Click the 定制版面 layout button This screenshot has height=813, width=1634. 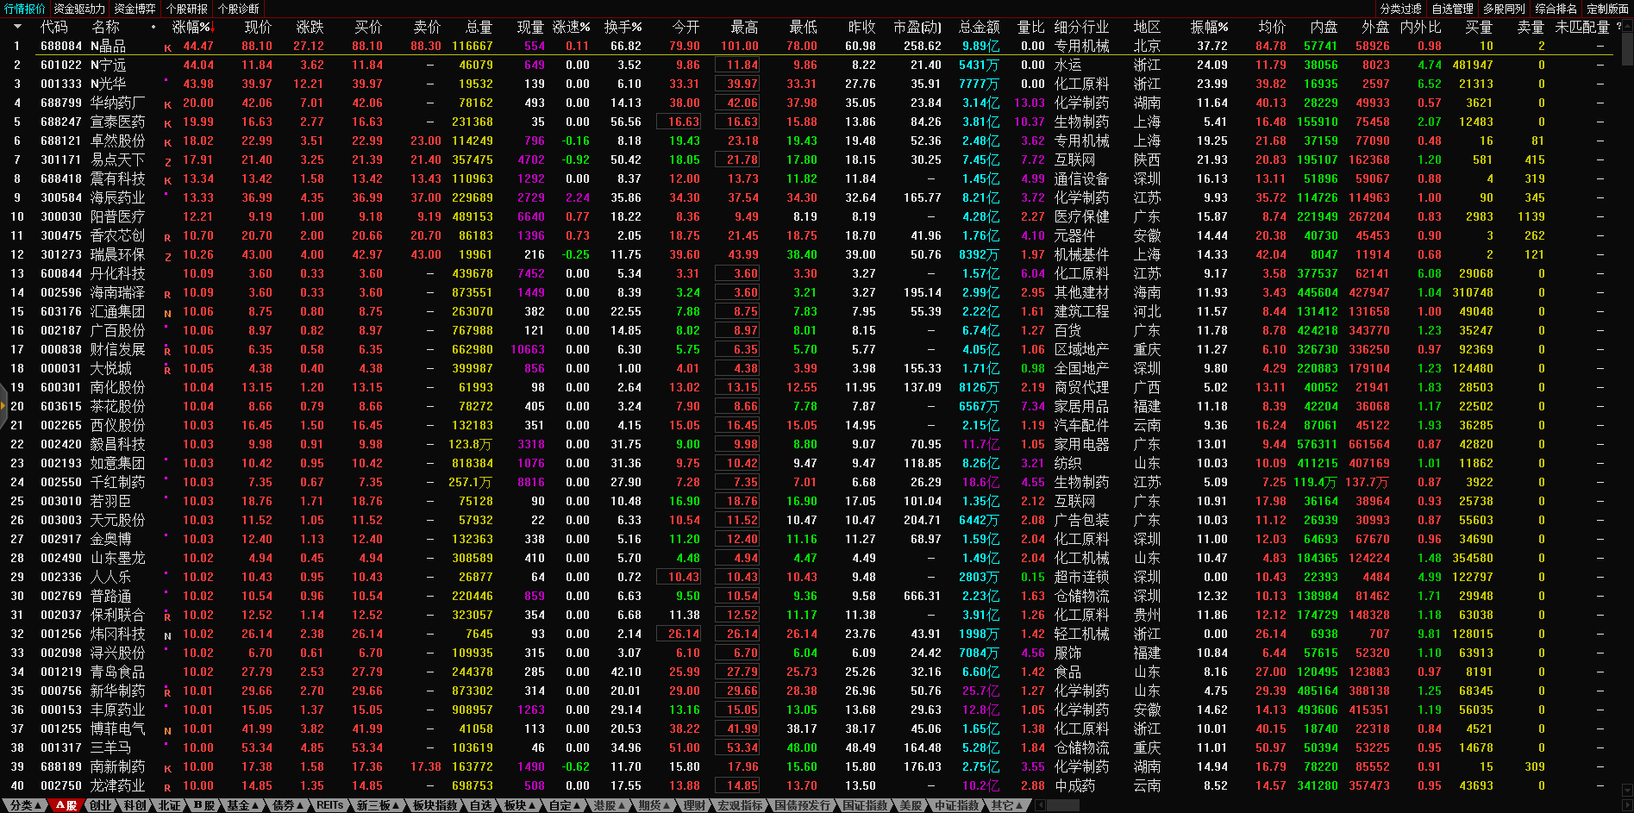pyautogui.click(x=1607, y=9)
